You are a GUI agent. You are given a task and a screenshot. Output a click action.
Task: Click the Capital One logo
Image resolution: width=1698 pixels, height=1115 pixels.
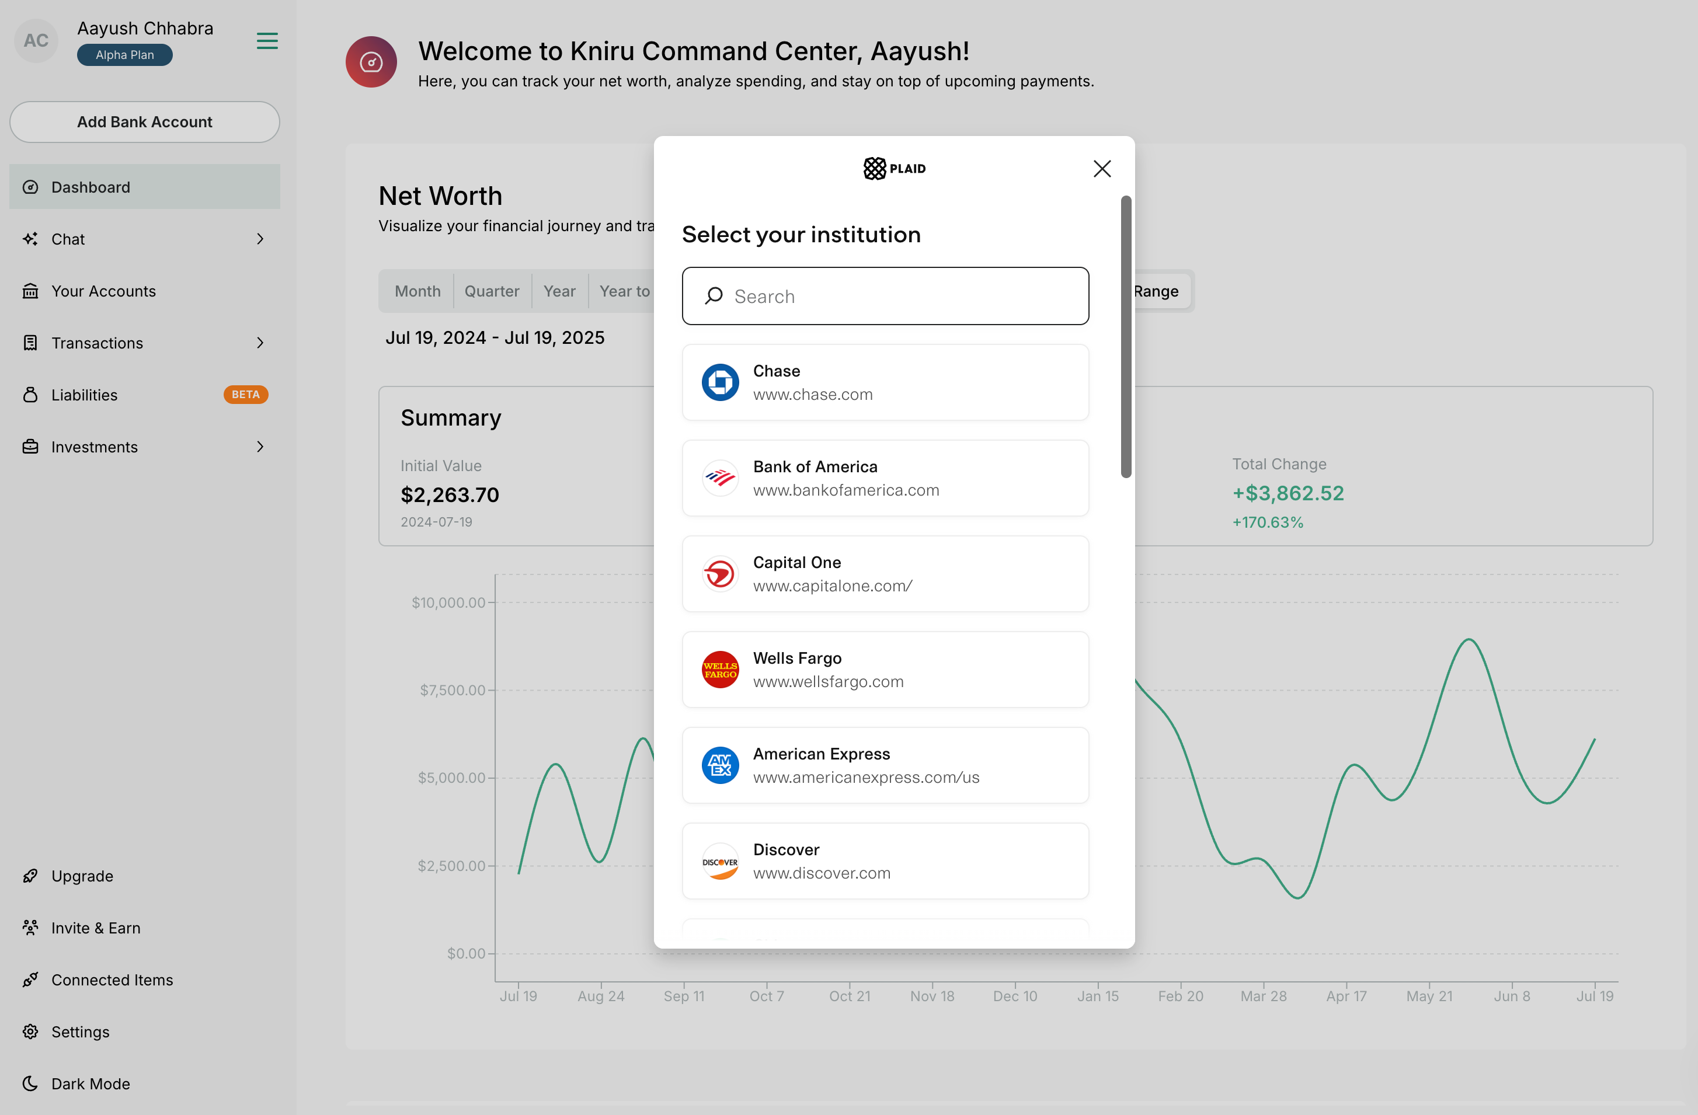(x=720, y=573)
